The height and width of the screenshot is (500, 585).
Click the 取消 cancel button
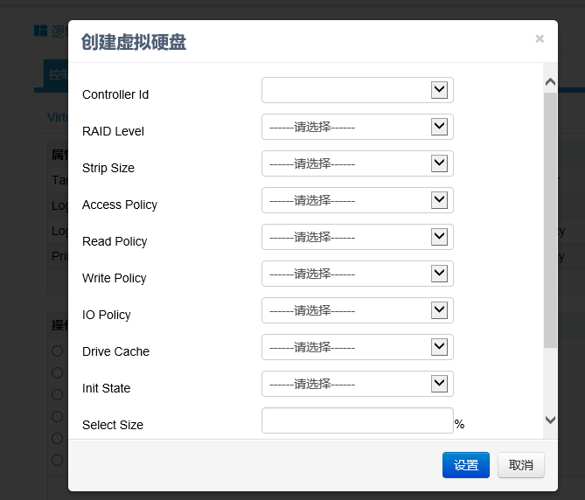521,465
